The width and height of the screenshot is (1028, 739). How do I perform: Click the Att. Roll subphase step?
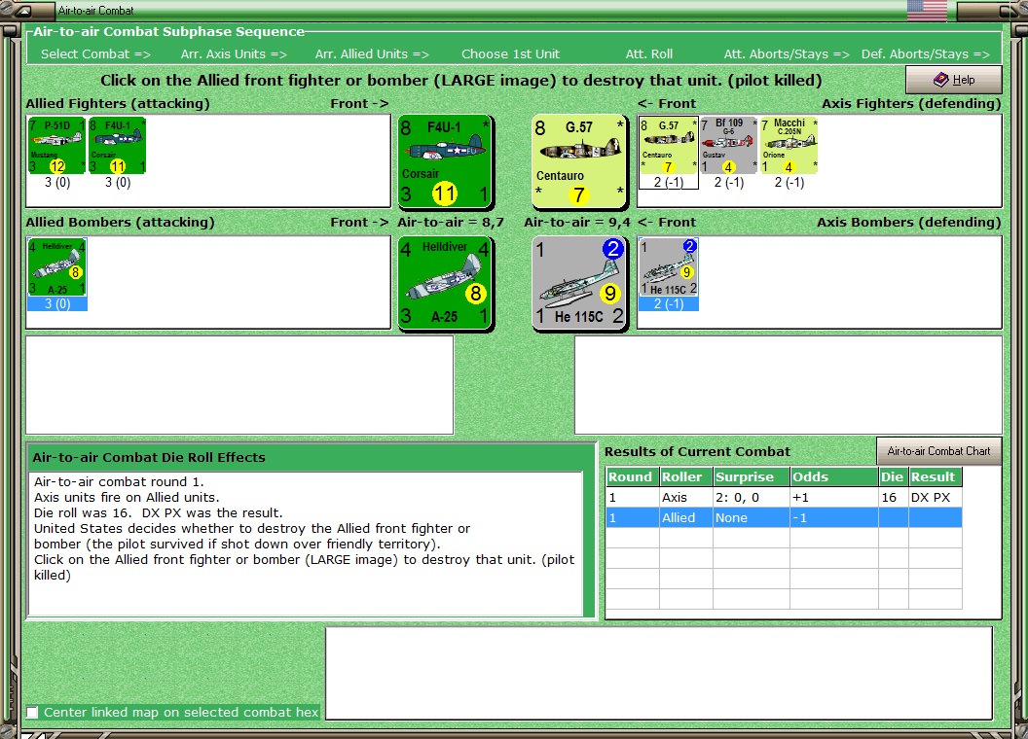(x=649, y=54)
